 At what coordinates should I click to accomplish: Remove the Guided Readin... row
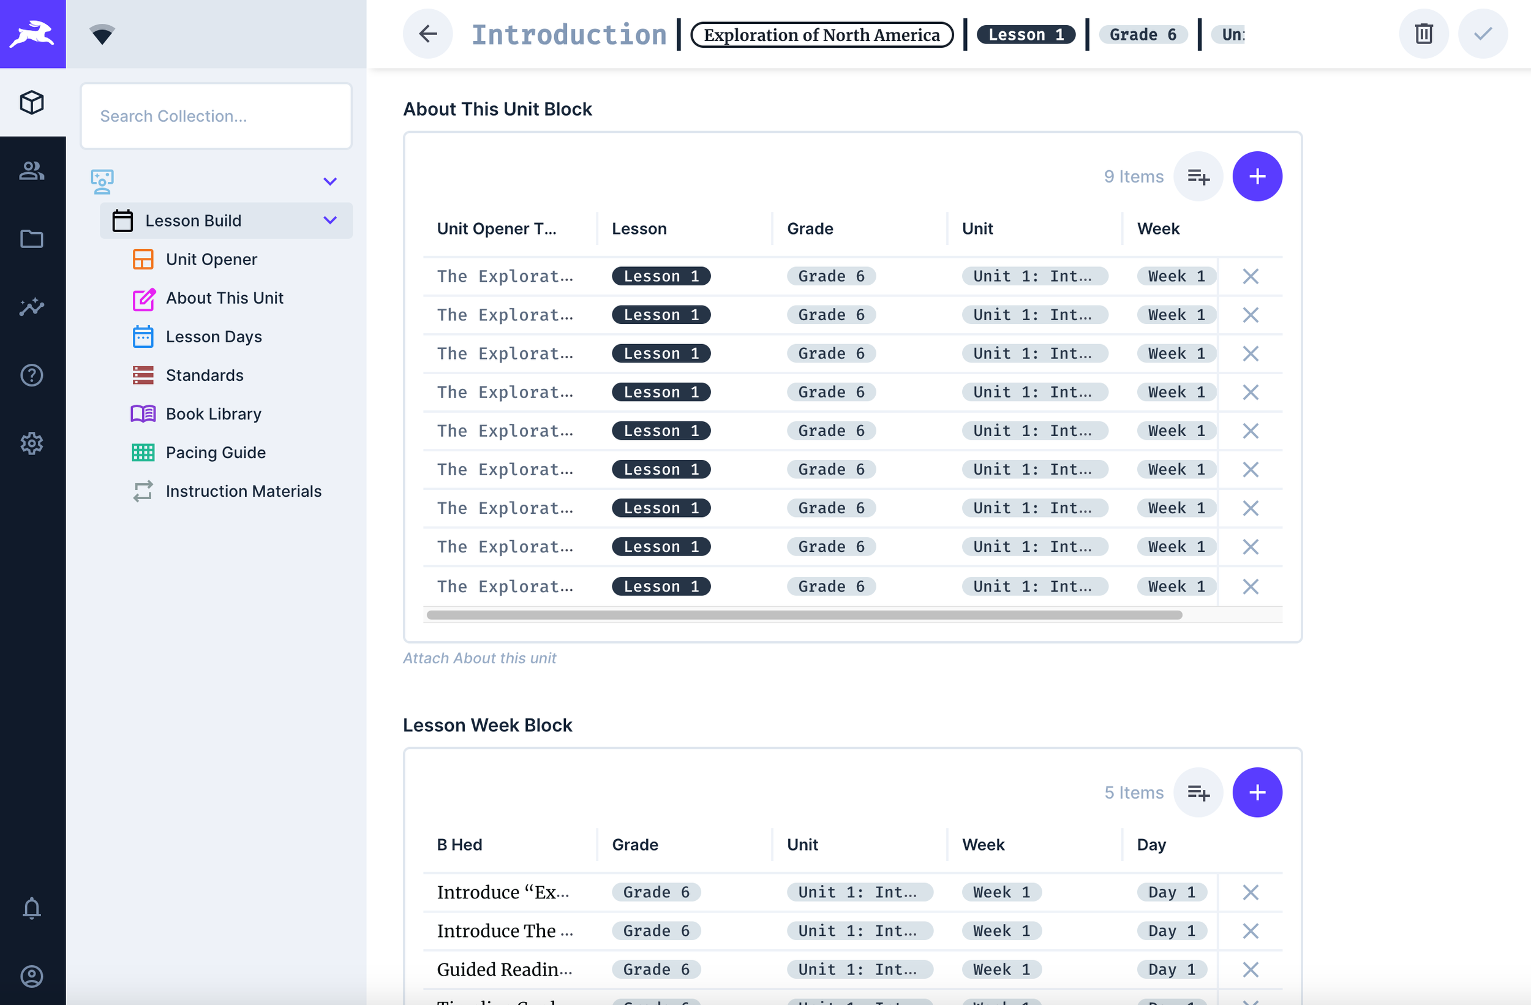click(x=1250, y=969)
